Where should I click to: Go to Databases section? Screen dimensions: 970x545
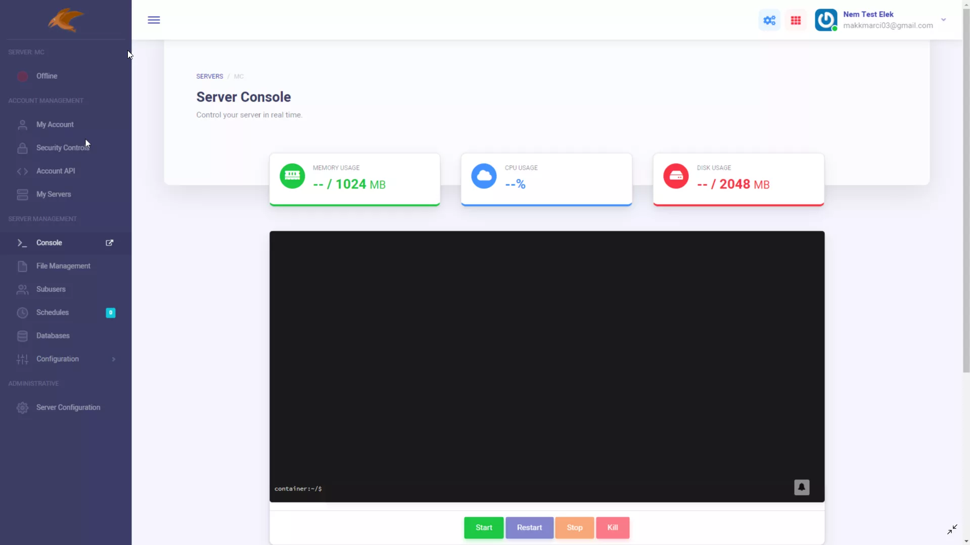[x=53, y=336]
